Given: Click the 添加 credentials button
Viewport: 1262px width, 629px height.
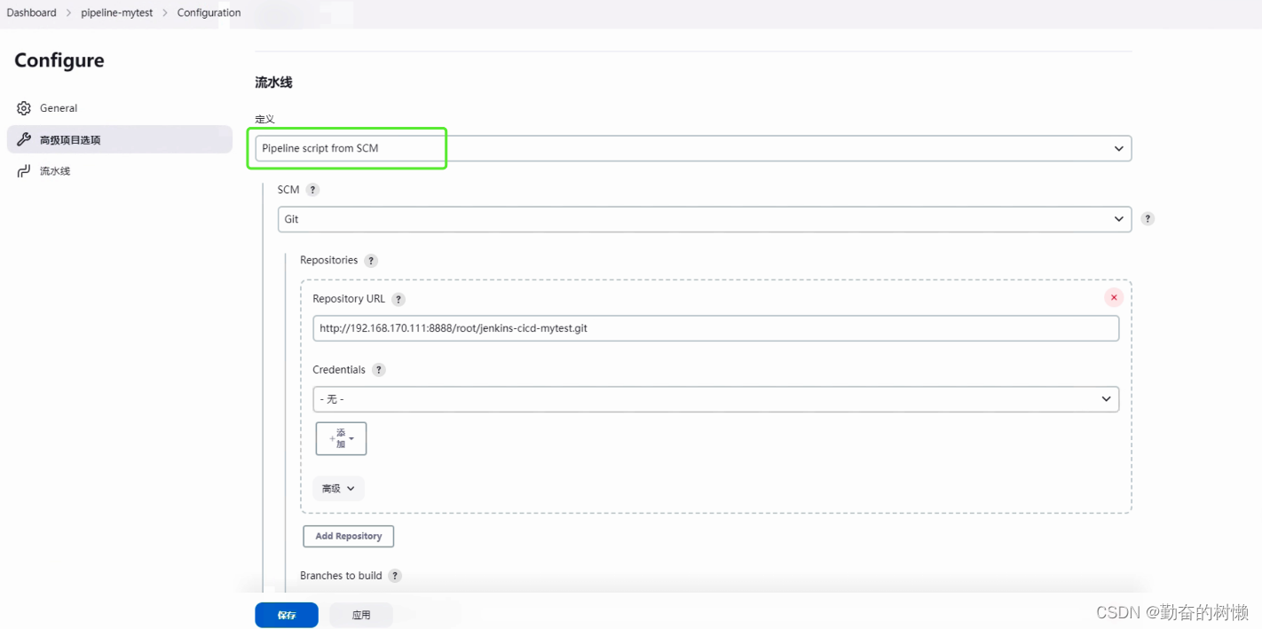Looking at the screenshot, I should coord(341,438).
